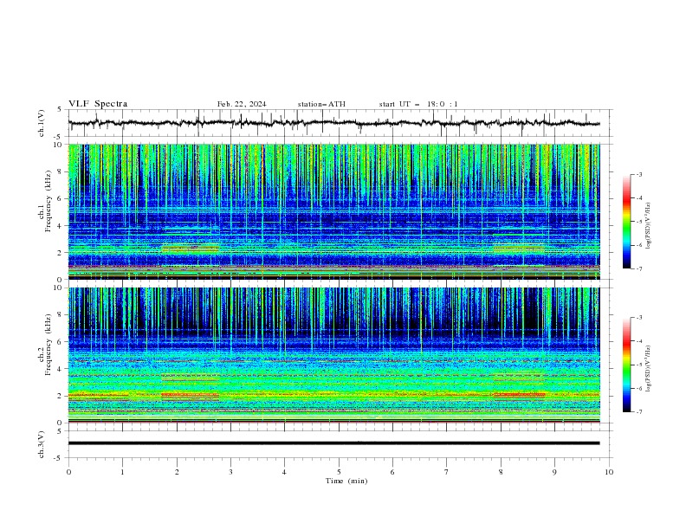
Task: Click the "VLF Spectra" plot title
Action: point(98,104)
